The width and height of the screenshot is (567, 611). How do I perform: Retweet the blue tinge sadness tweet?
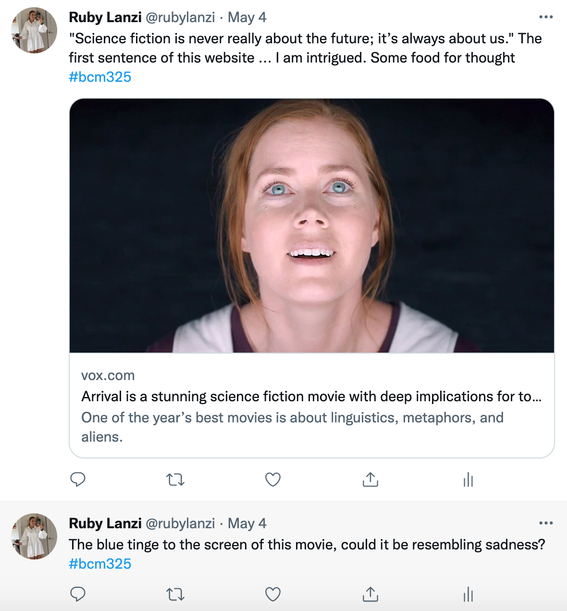pyautogui.click(x=175, y=595)
